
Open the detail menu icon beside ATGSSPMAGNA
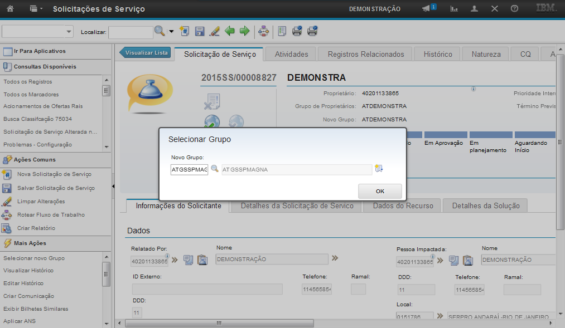tap(379, 169)
